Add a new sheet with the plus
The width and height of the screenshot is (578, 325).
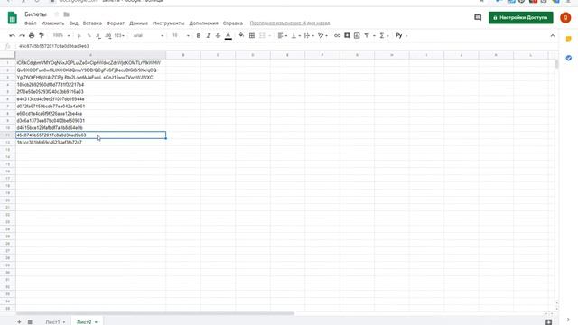[19, 322]
